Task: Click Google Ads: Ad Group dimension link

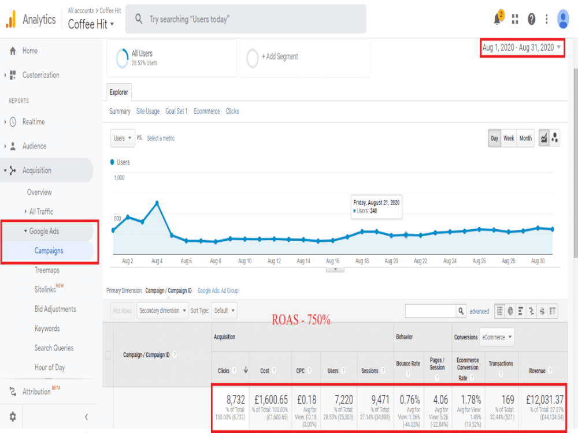Action: 218,291
